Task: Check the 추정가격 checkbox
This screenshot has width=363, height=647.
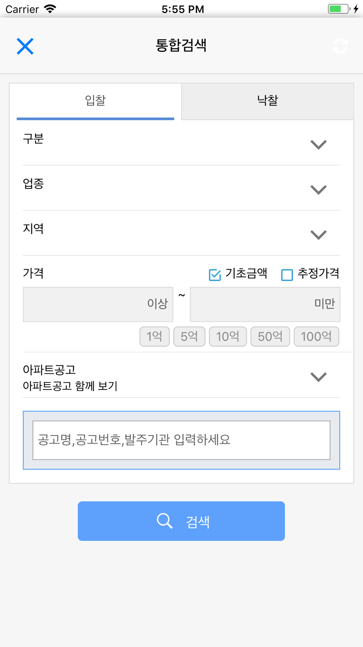Action: coord(287,275)
